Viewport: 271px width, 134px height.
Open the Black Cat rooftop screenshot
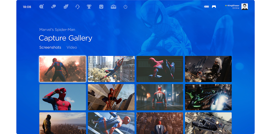[x=208, y=69]
